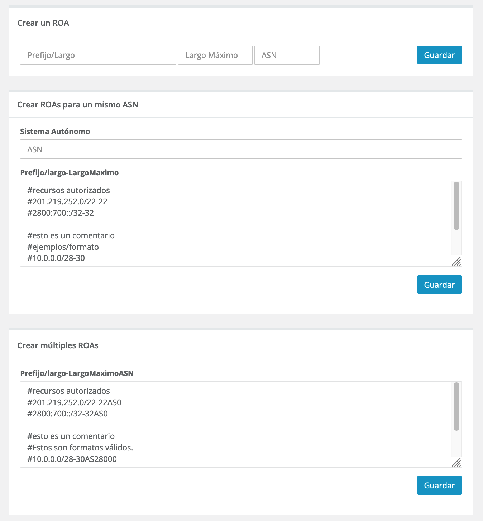Click the Prefijo/Largo input field

98,55
